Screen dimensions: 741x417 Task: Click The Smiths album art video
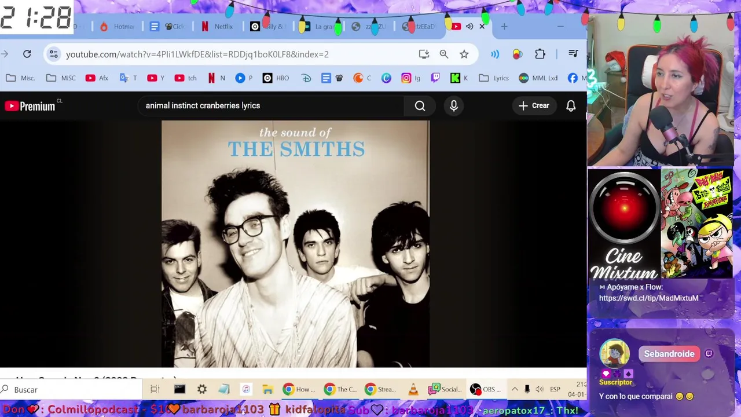(295, 243)
